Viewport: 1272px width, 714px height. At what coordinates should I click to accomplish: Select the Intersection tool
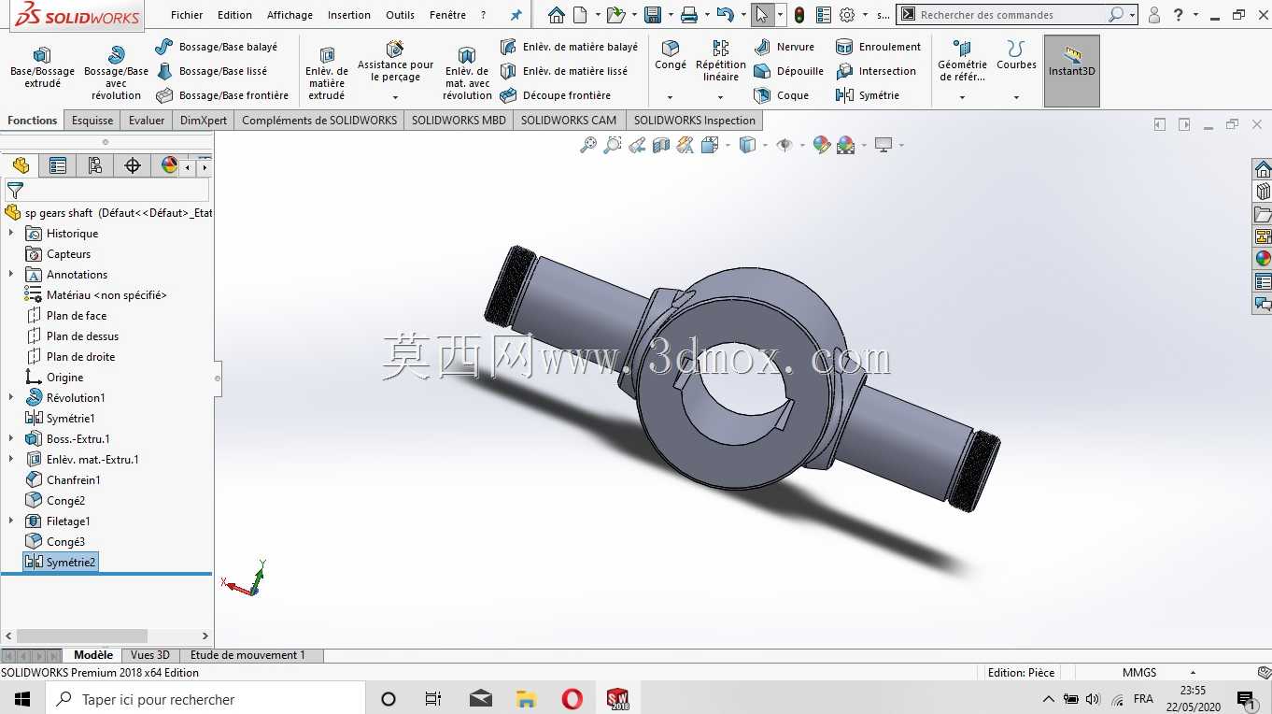[876, 71]
